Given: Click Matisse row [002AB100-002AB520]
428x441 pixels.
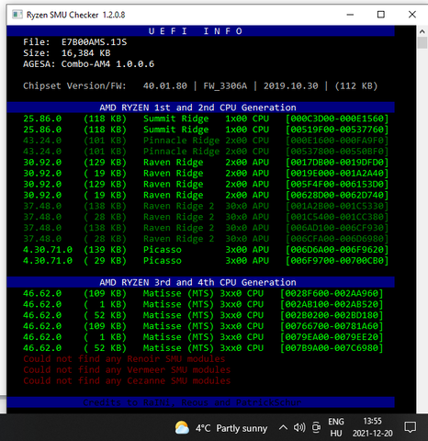Looking at the screenshot, I should click(203, 304).
